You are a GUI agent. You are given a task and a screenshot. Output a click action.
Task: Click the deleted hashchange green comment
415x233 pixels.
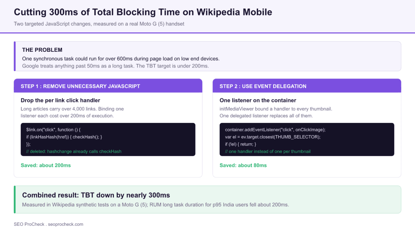[74, 152]
